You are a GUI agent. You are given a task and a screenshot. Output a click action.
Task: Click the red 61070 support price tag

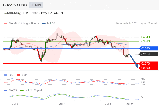[x=148, y=63]
